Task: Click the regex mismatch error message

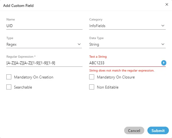Action: (x=122, y=71)
